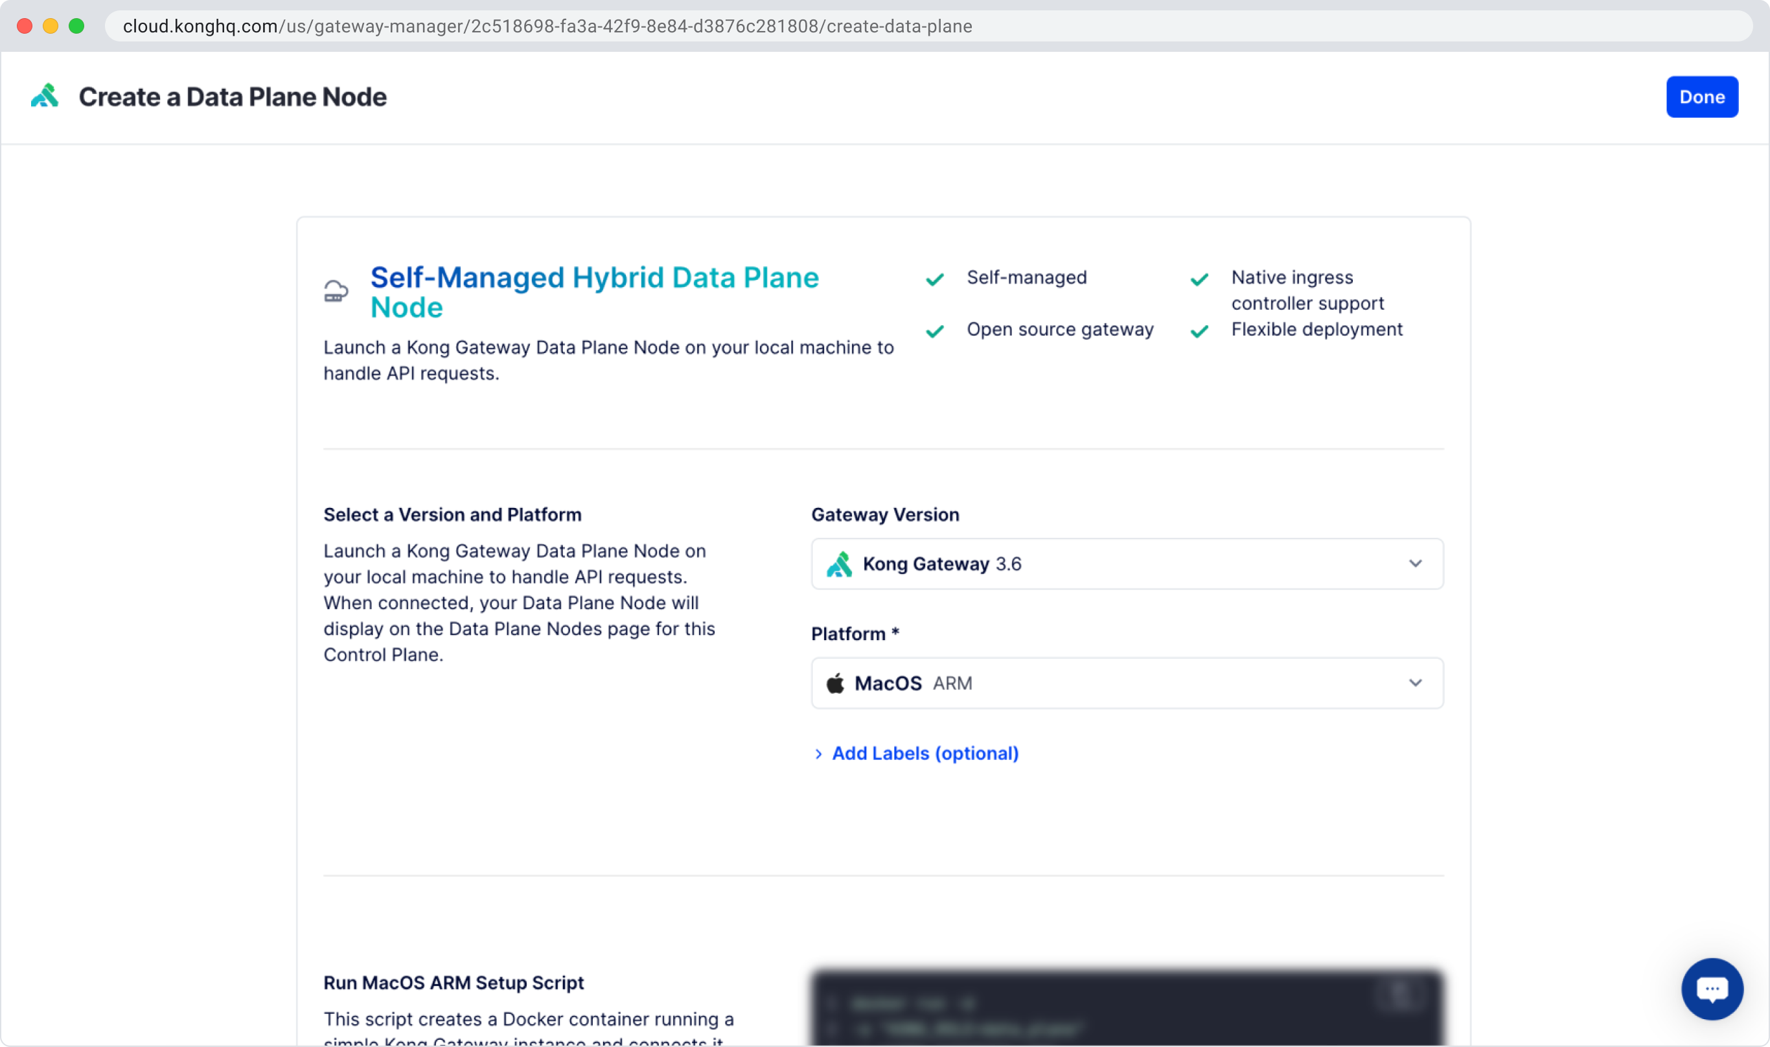Click checkmark beside Native ingress controller support

pos(1199,279)
